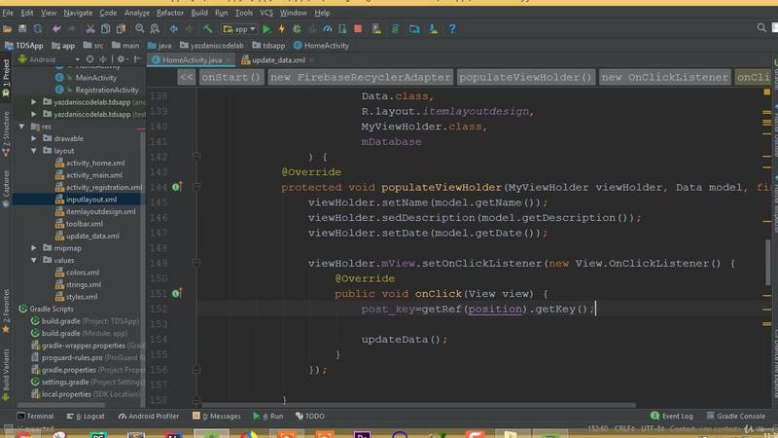Viewport: 778px width, 438px height.
Task: Click the Open file toolbar icon
Action: tap(8, 29)
